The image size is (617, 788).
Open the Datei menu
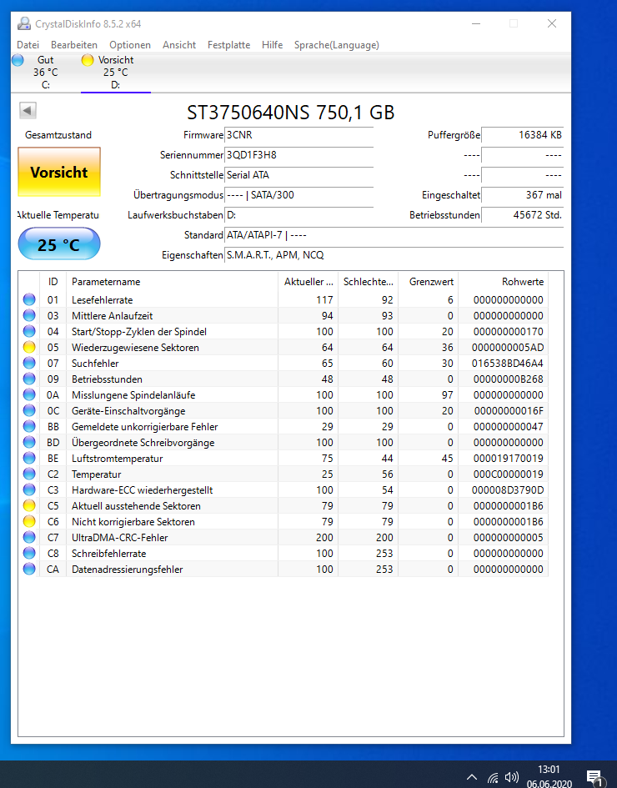28,45
